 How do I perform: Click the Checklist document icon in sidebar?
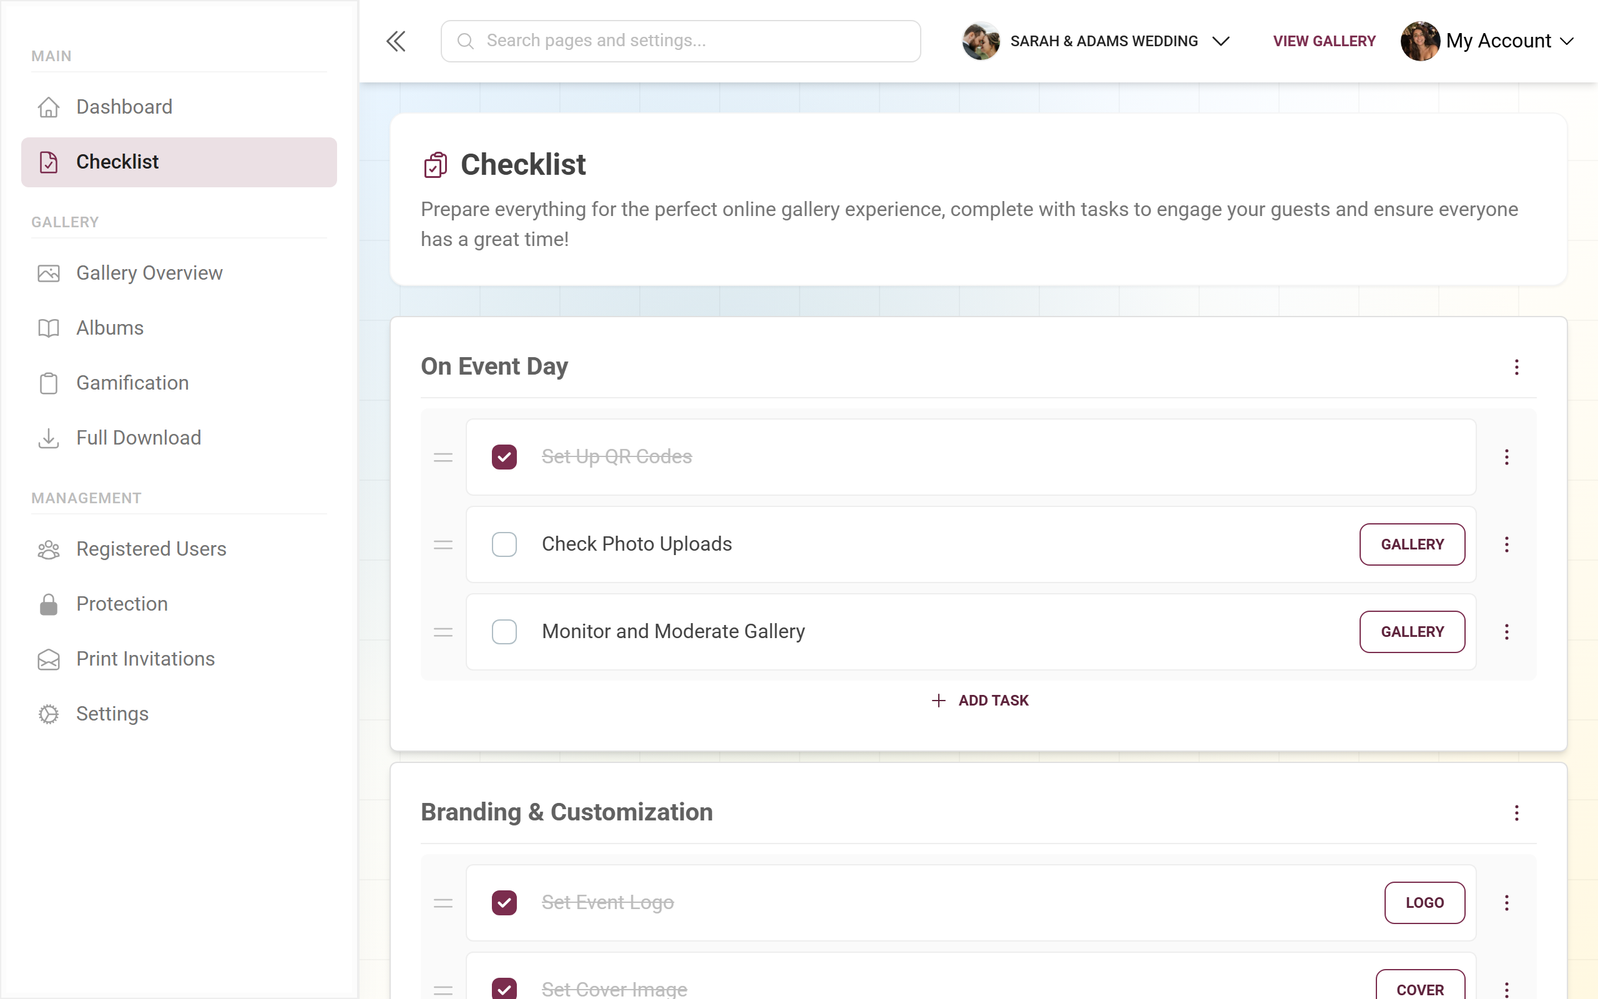click(48, 162)
